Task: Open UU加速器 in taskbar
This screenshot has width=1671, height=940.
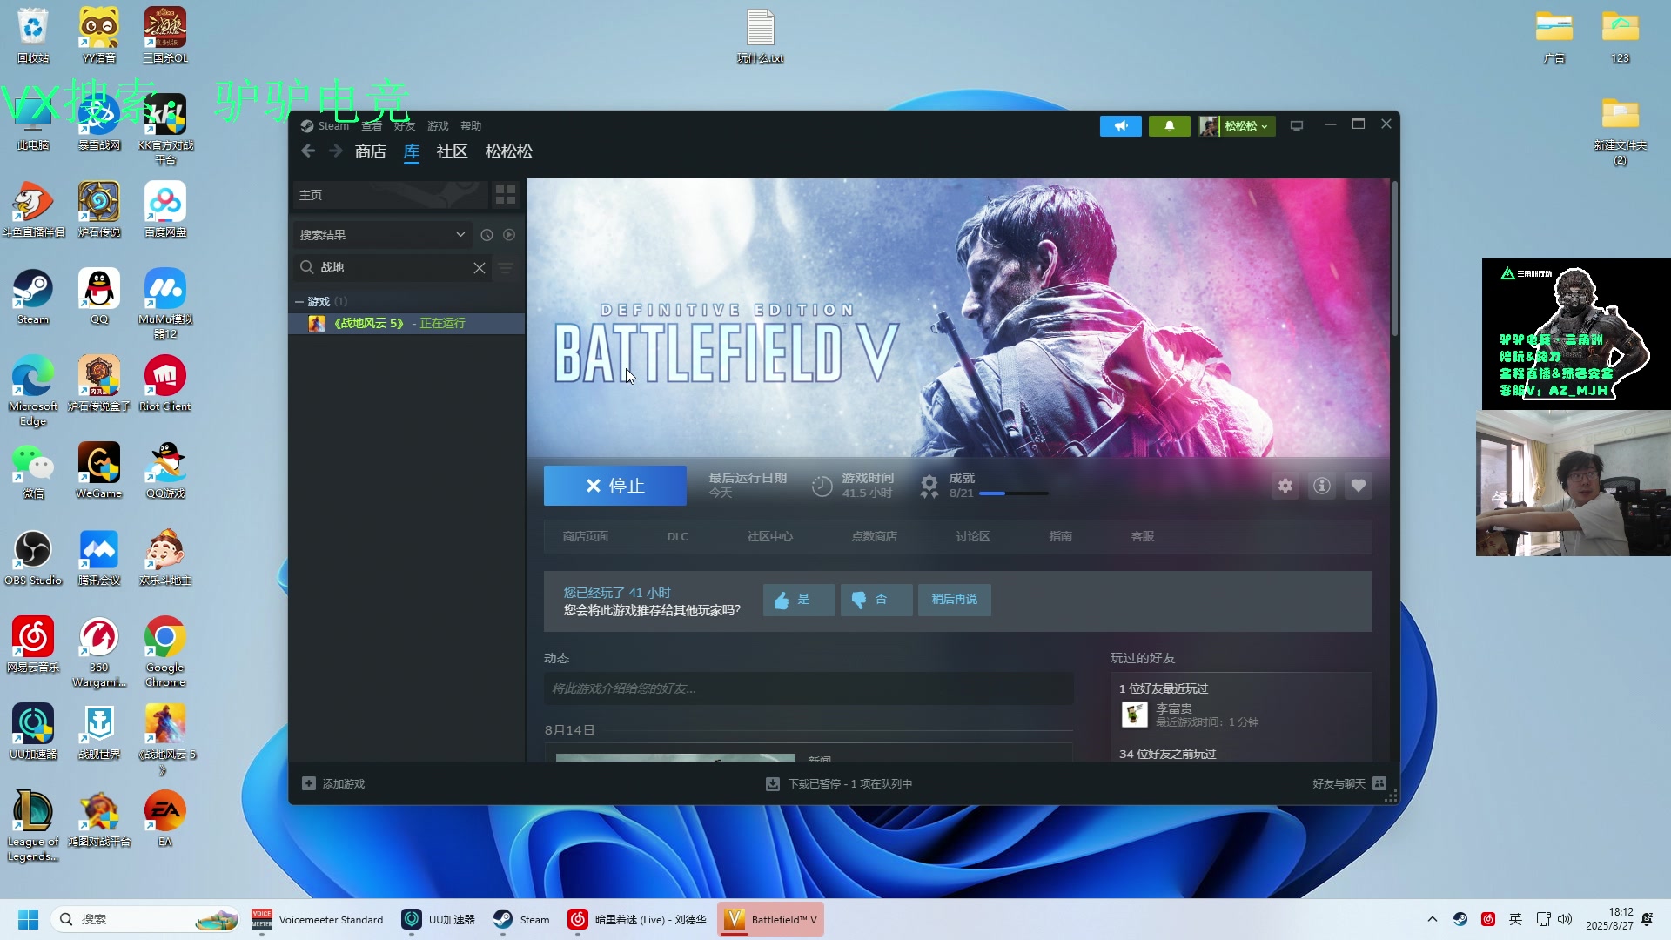Action: click(439, 920)
